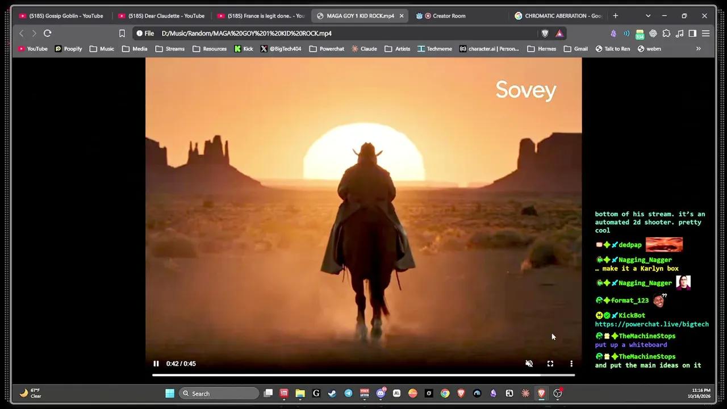Viewport: 727px width, 409px height.
Task: Open the media control music icon
Action: [x=680, y=34]
